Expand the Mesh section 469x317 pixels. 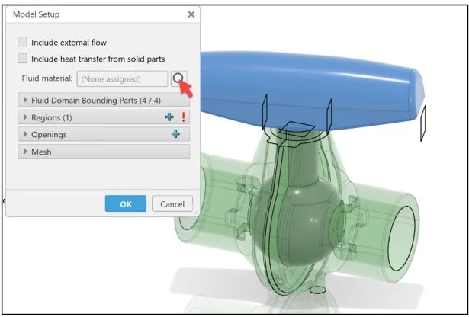point(104,152)
